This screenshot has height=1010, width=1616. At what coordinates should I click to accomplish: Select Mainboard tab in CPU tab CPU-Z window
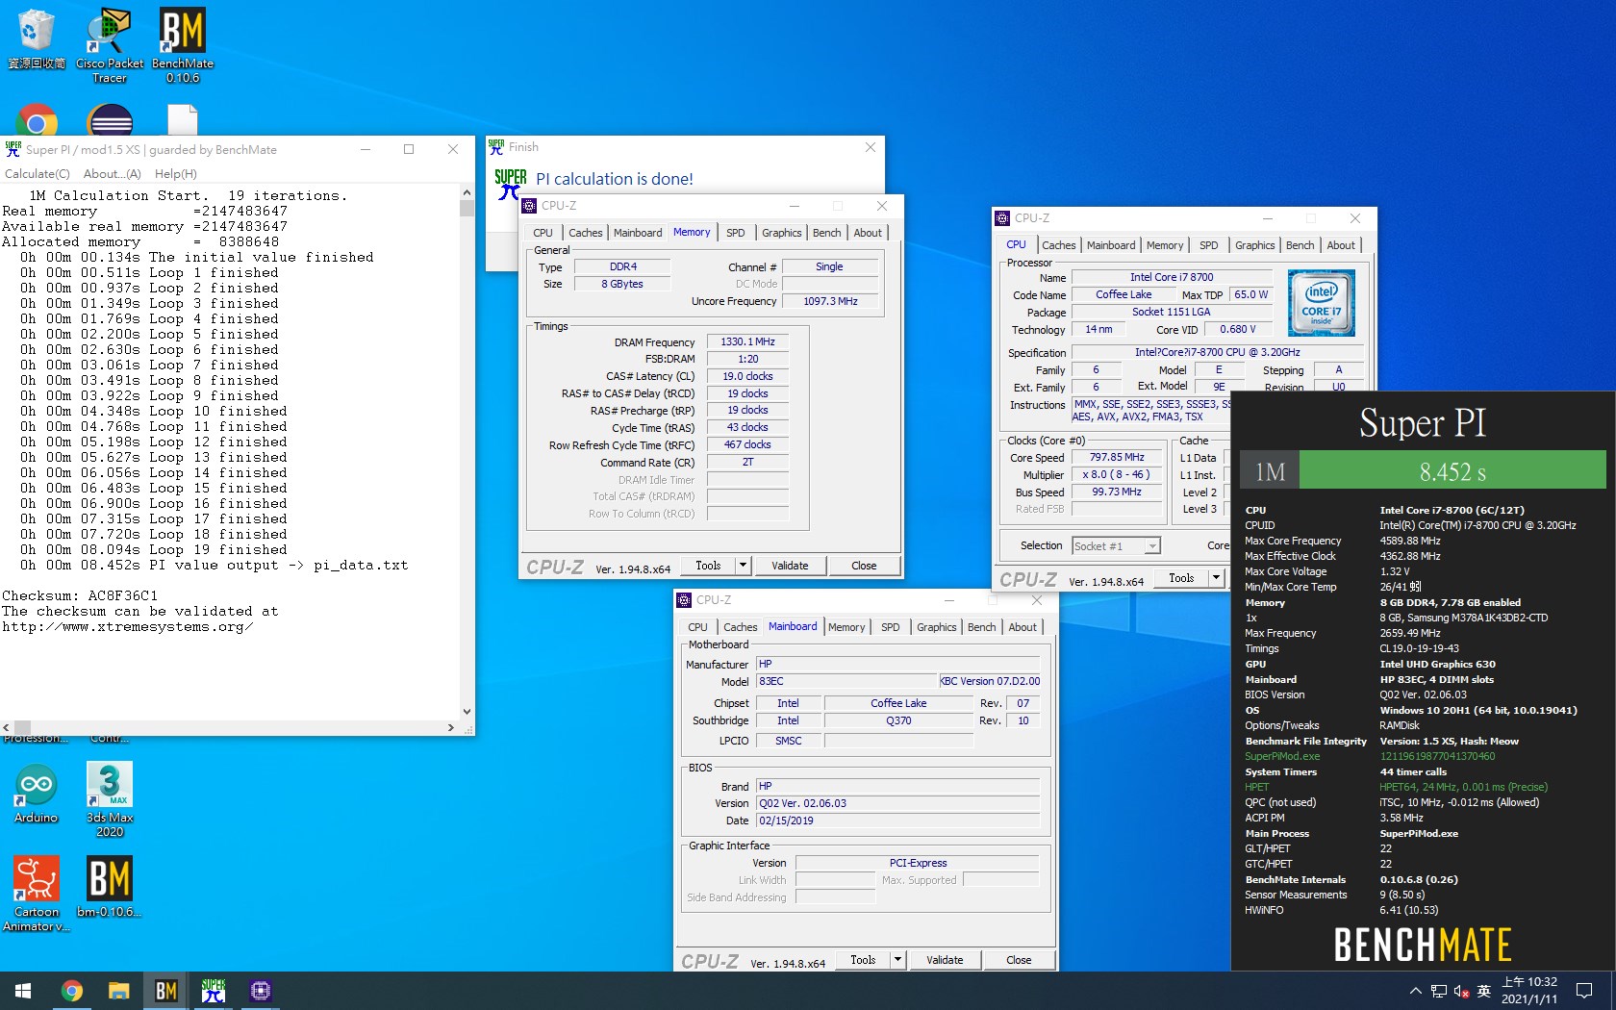pos(1111,245)
